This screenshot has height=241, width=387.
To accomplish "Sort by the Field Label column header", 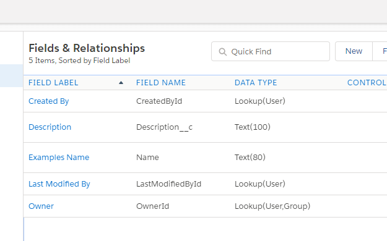I will (53, 83).
